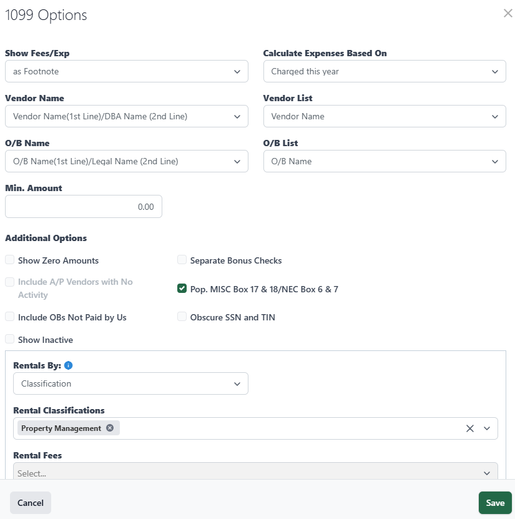Expand the O/B Name format dropdown

[x=126, y=161]
